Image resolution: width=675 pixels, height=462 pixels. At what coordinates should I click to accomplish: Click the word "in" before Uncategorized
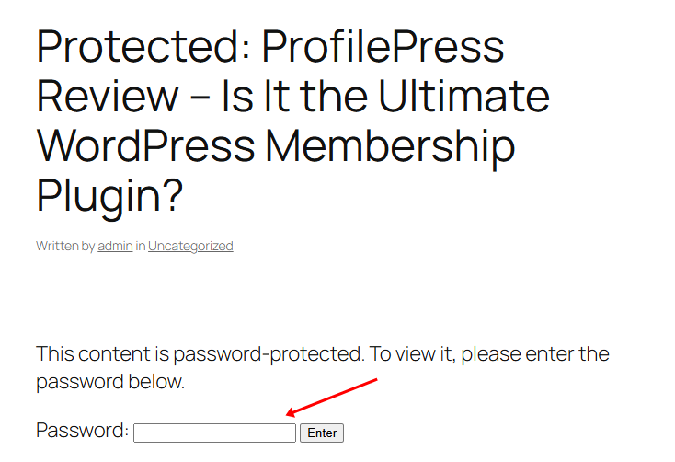click(141, 246)
